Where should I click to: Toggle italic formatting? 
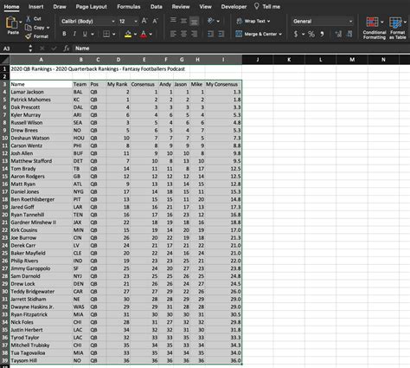coord(74,34)
